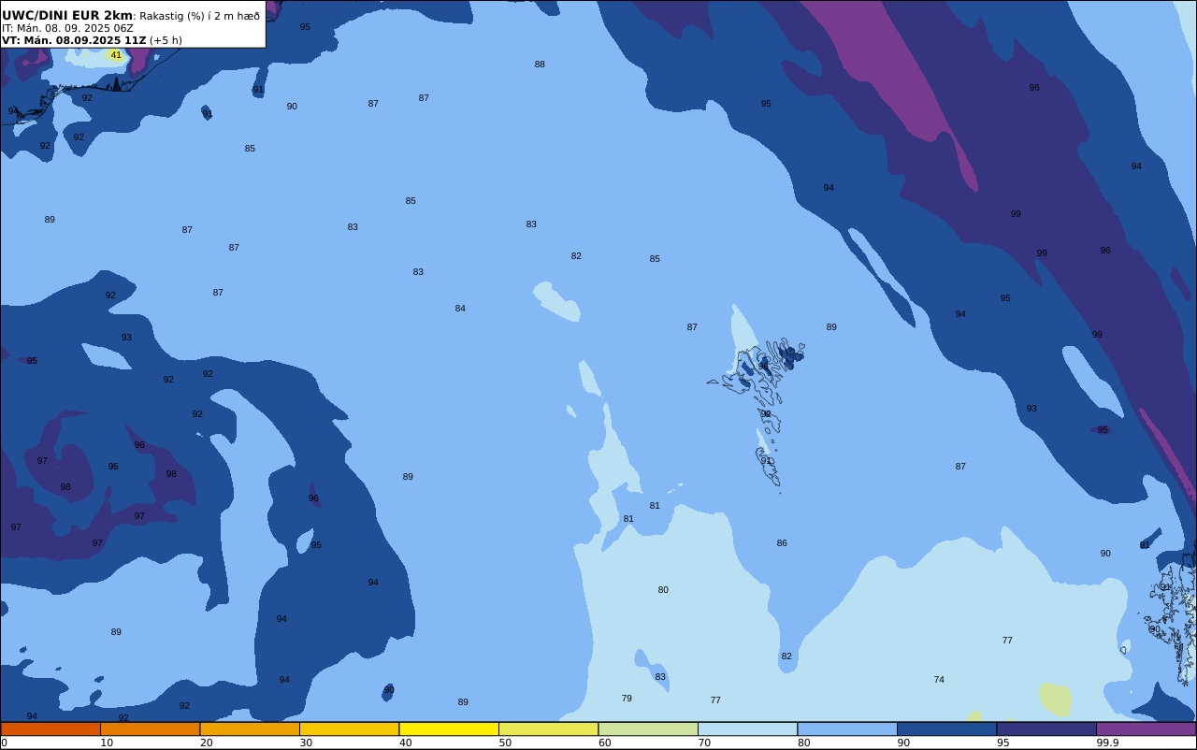The width and height of the screenshot is (1197, 750).
Task: Select the bright yellow 40–50 legend segment
Action: [449, 728]
